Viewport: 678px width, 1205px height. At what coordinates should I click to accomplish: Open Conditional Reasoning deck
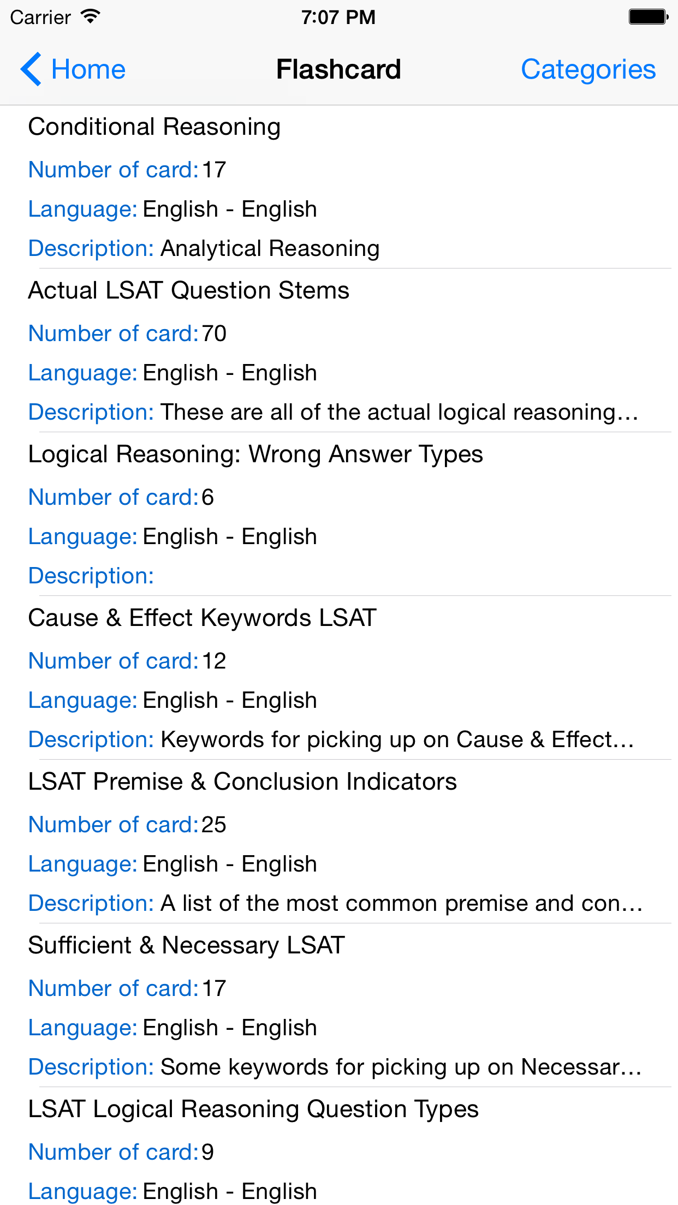pyautogui.click(x=154, y=127)
